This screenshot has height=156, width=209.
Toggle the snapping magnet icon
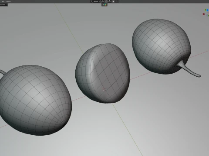[106, 1]
